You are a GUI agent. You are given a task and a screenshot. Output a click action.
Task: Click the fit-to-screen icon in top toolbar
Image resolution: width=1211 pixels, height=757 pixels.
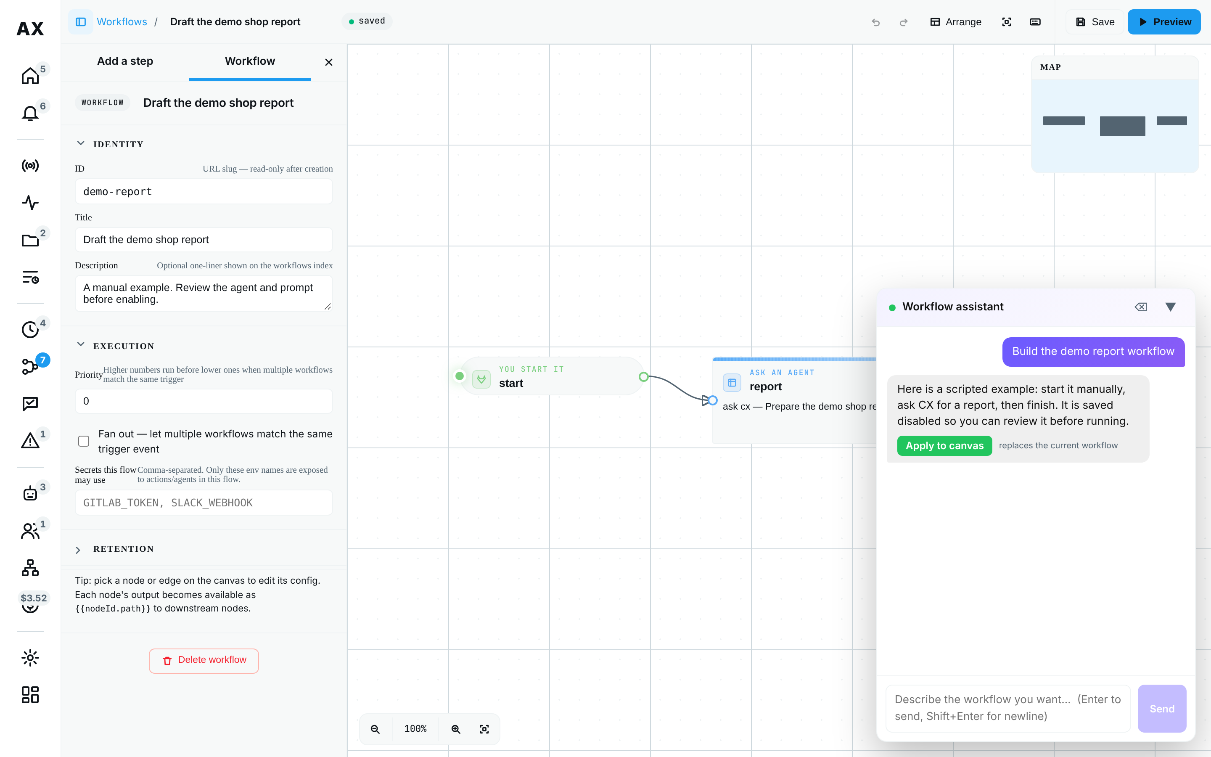(x=1006, y=22)
